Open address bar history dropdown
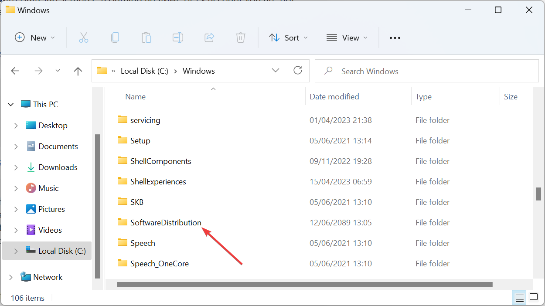 276,71
